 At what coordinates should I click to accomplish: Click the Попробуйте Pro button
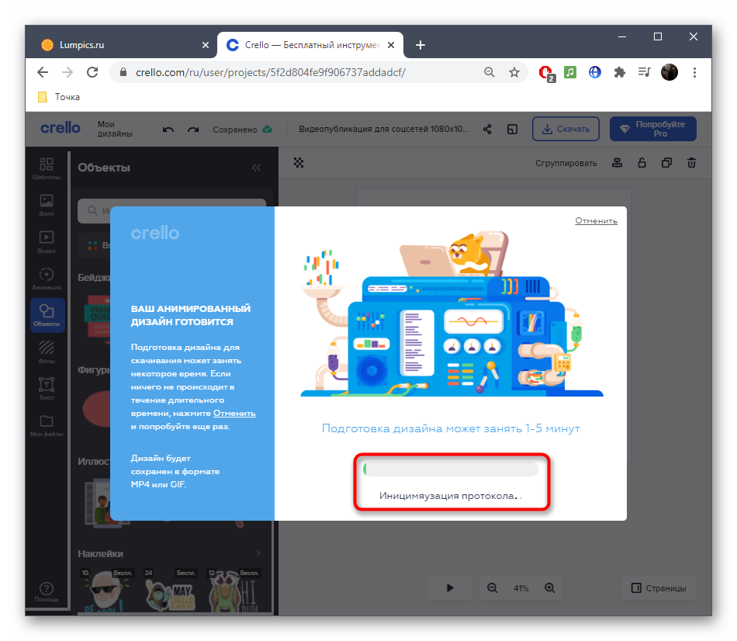[652, 130]
